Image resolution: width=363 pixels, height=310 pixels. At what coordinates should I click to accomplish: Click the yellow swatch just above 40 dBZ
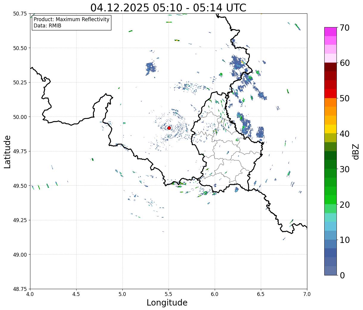pos(331,129)
